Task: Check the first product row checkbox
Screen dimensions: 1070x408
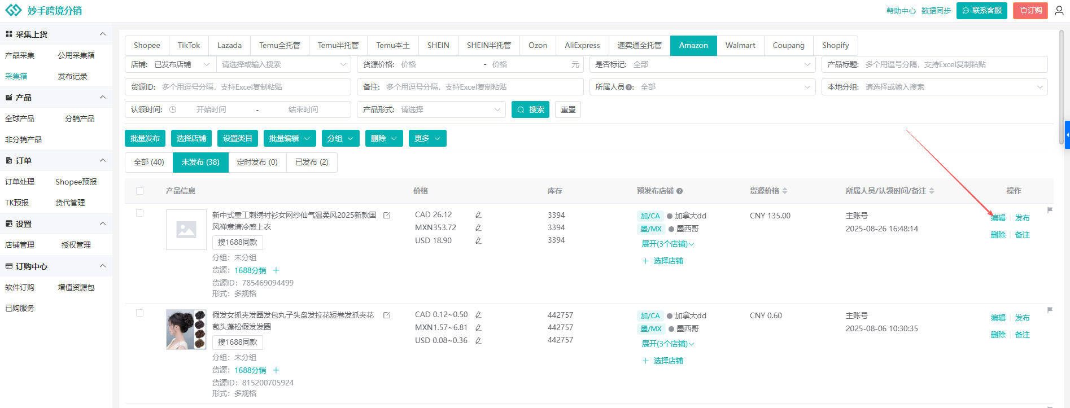Action: coord(140,213)
